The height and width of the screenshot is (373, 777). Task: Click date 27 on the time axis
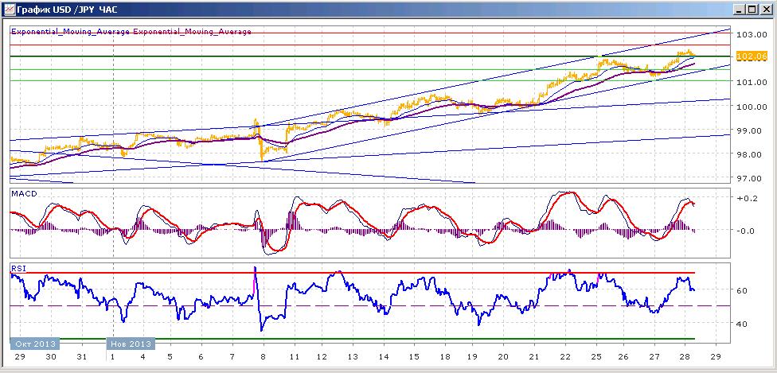pyautogui.click(x=654, y=356)
